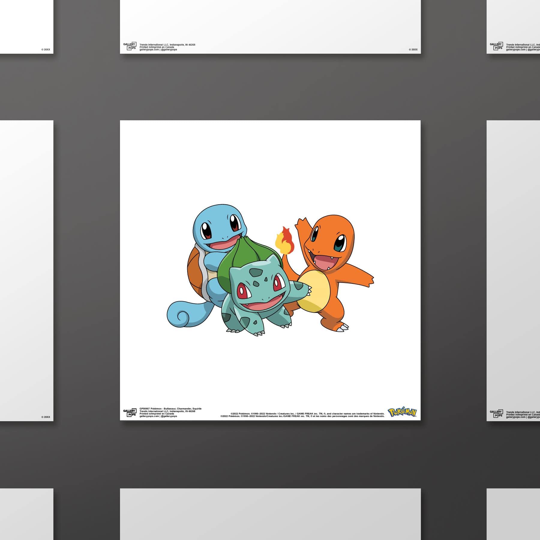Click the Gallery Pops logo on the top-center poster
The height and width of the screenshot is (540, 540).
pyautogui.click(x=130, y=46)
